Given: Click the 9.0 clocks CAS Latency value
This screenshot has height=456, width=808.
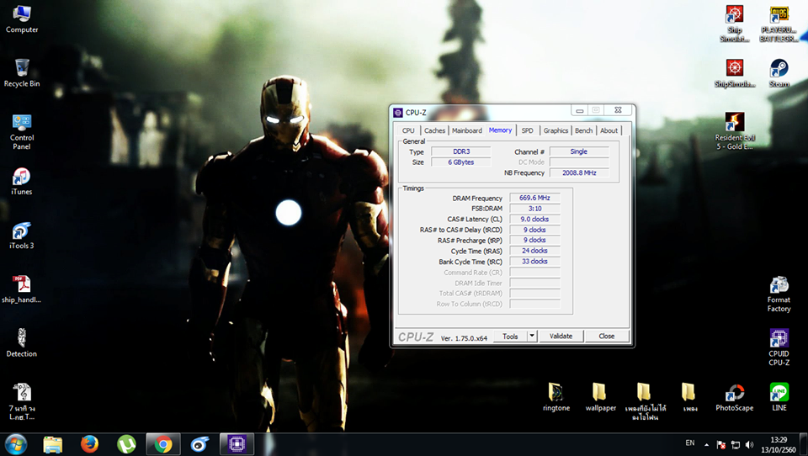Looking at the screenshot, I should [534, 219].
